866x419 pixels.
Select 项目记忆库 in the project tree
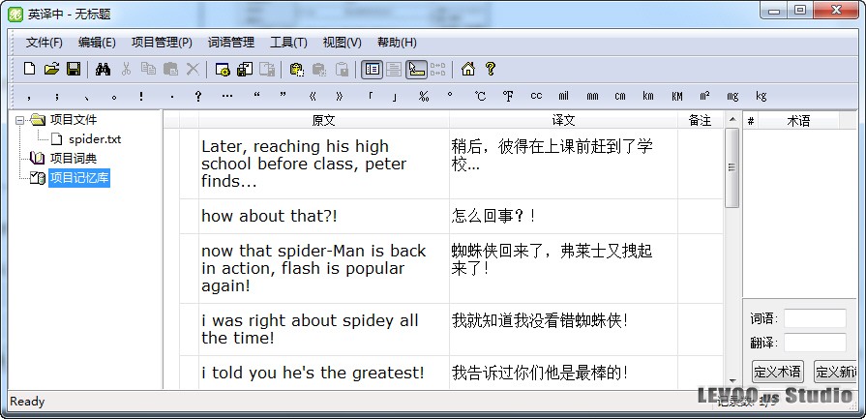(79, 178)
